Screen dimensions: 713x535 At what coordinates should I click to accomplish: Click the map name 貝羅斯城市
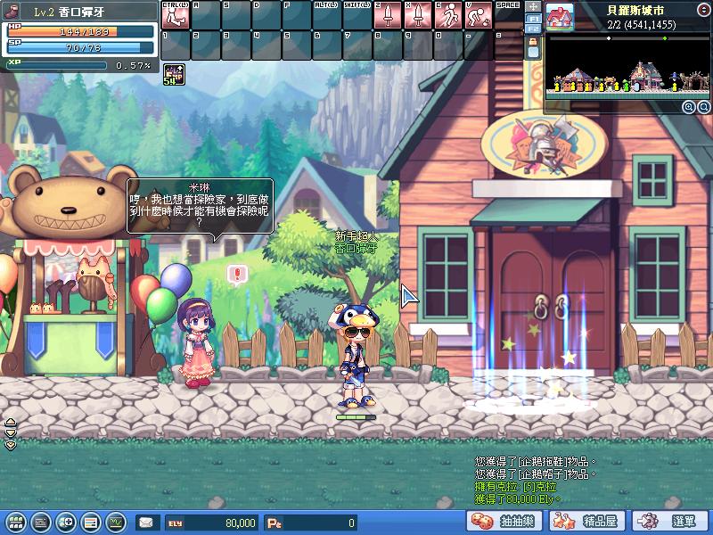click(x=635, y=10)
